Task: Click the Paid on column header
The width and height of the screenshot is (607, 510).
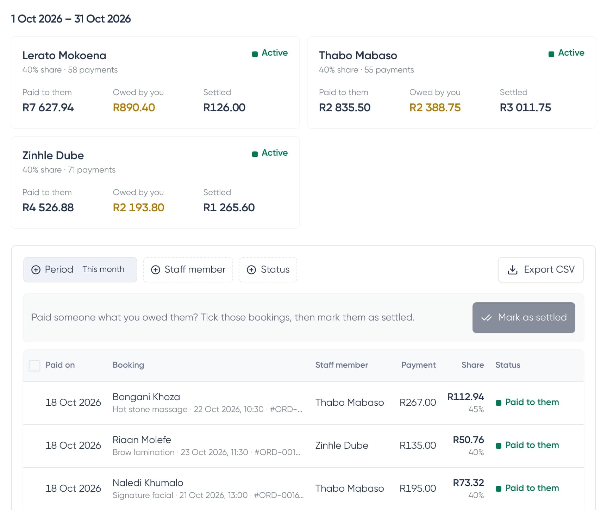Action: (x=60, y=365)
